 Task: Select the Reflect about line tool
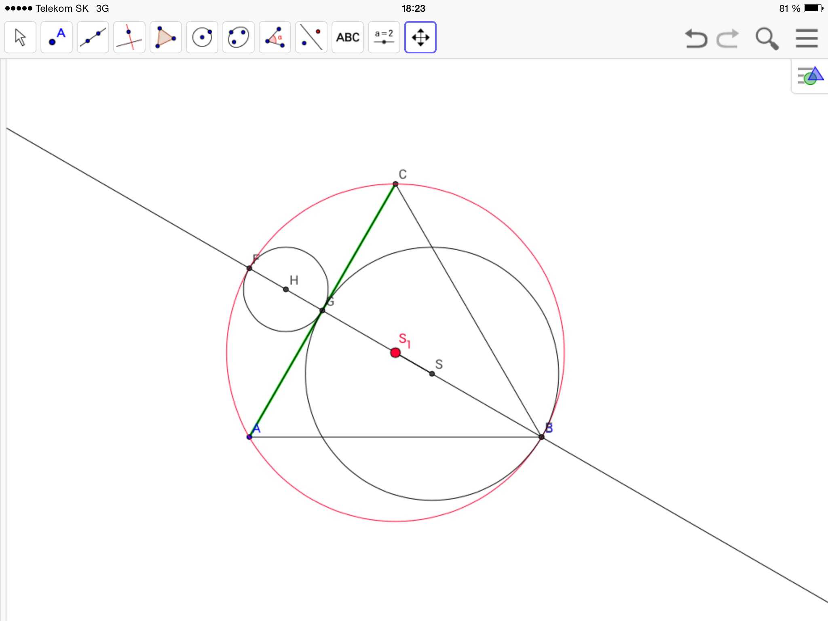(x=311, y=38)
